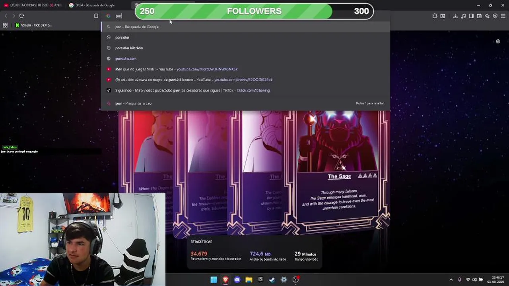Open the Leo AI sparkle icon
Image resolution: width=509 pixels, height=286 pixels.
tap(487, 16)
